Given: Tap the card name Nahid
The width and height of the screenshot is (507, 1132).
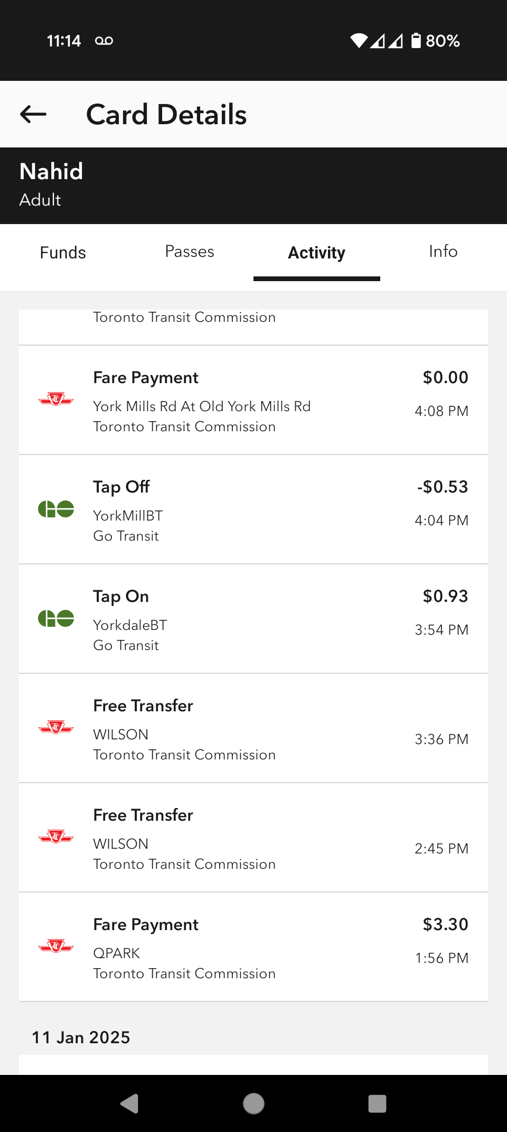Looking at the screenshot, I should [x=51, y=172].
